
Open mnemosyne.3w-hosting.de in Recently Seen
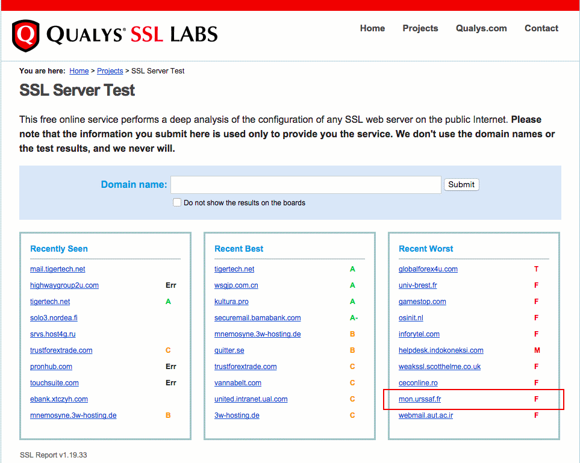[73, 415]
